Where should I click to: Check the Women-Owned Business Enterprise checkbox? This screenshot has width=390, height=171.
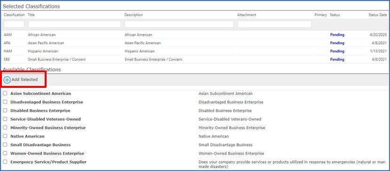(5, 153)
